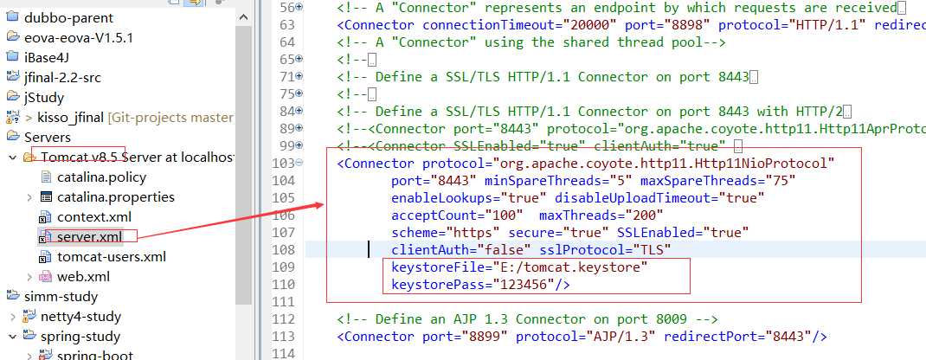Click the redirectPort="8443" attribute on line 113
The width and height of the screenshot is (926, 360).
[x=737, y=337]
